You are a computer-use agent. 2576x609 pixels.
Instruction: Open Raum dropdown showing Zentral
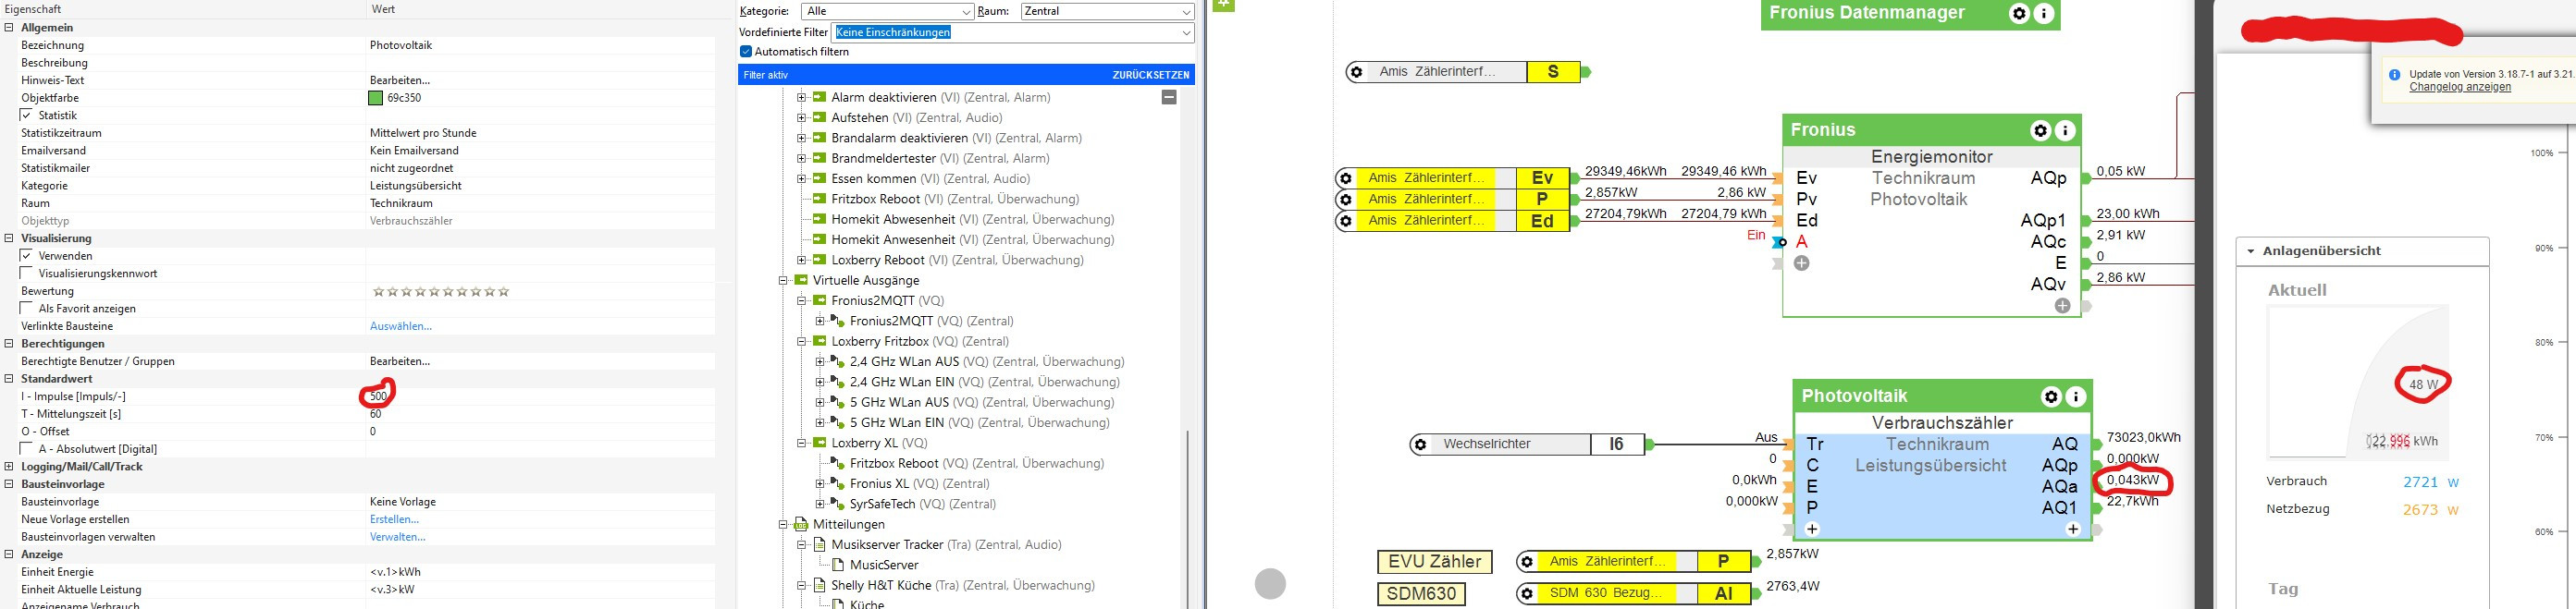(x=1107, y=11)
